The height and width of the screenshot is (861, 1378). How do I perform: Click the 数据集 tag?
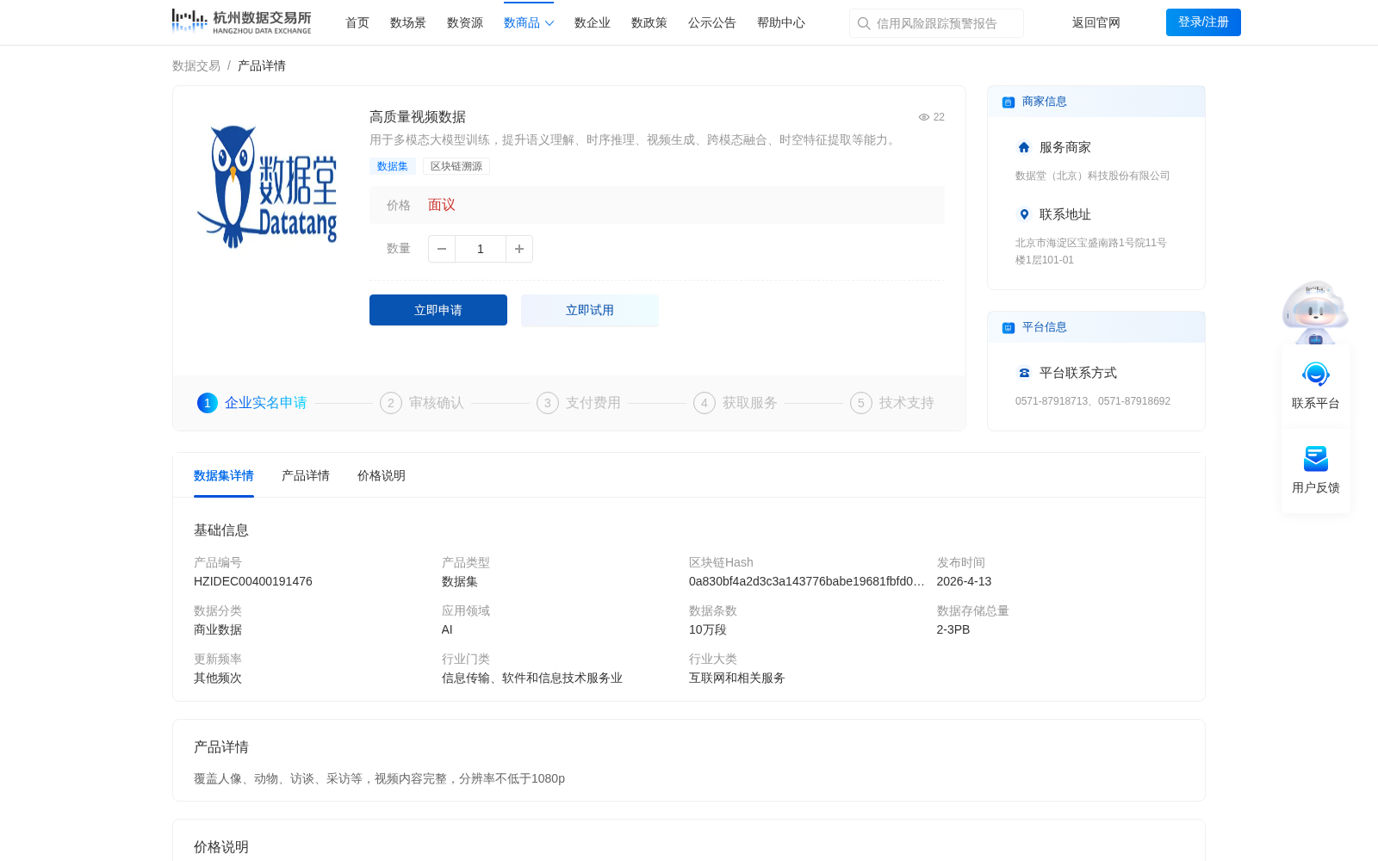[393, 166]
